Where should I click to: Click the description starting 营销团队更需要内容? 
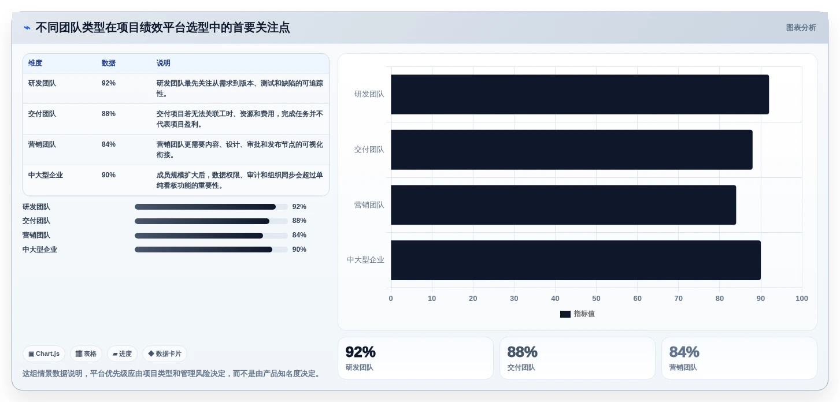point(240,150)
